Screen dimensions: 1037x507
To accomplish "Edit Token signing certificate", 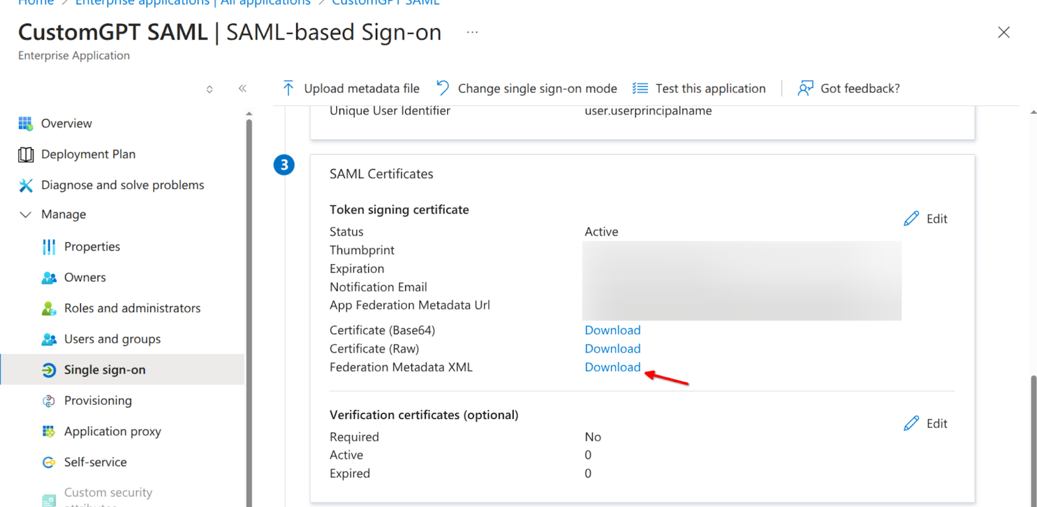I will pyautogui.click(x=926, y=219).
